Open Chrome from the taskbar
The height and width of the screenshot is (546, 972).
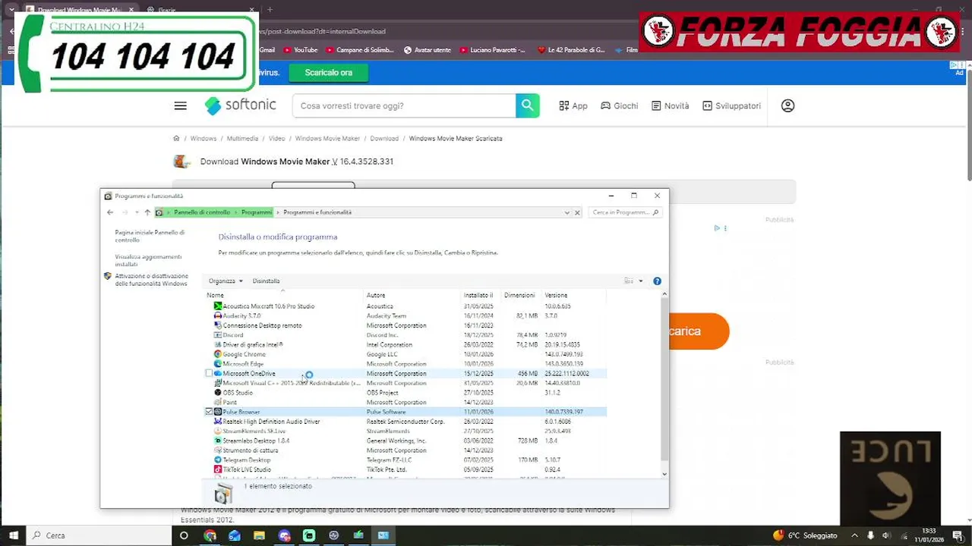tap(210, 535)
